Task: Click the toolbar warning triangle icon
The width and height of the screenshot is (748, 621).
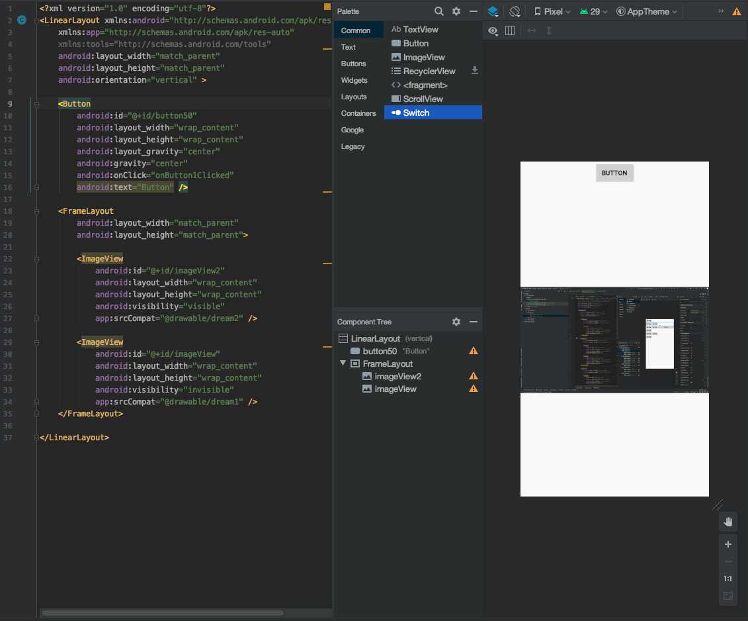Action: coord(737,11)
